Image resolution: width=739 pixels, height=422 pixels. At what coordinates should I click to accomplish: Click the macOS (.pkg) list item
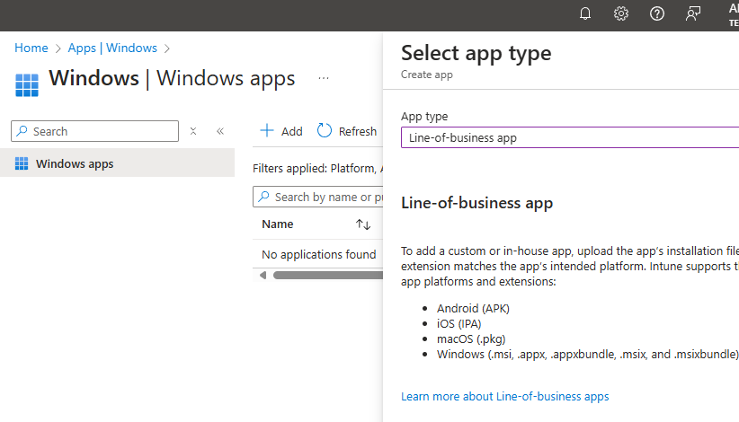471,339
